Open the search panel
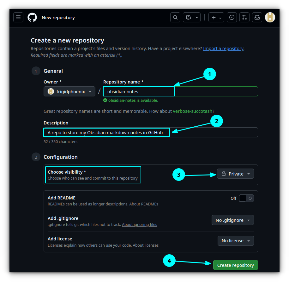This screenshot has height=282, width=289. (175, 17)
